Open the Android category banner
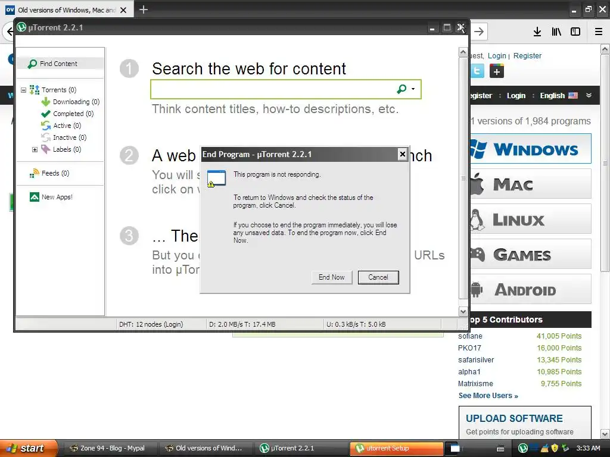The image size is (610, 457). (x=531, y=289)
